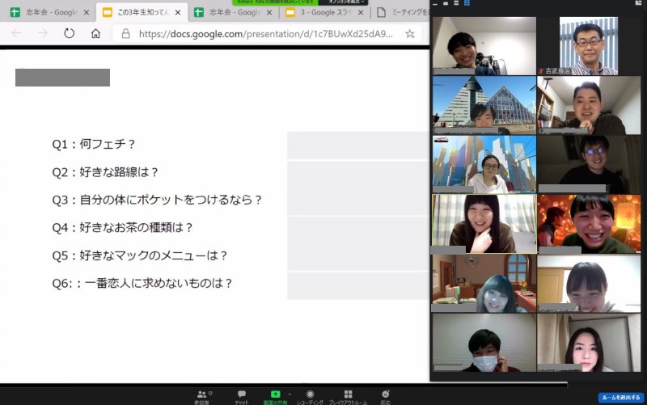The width and height of the screenshot is (647, 405).
Task: Start recording in Zoom toolbar
Action: (x=310, y=397)
